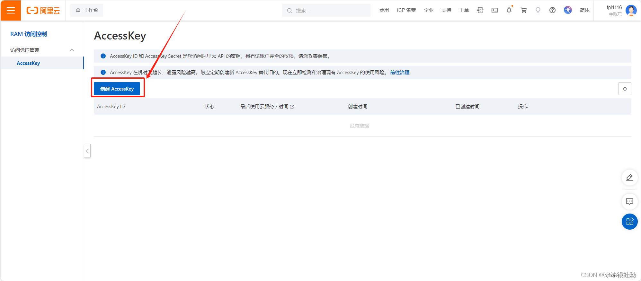641x281 pixels.
Task: Open the 工单 menu
Action: point(464,10)
